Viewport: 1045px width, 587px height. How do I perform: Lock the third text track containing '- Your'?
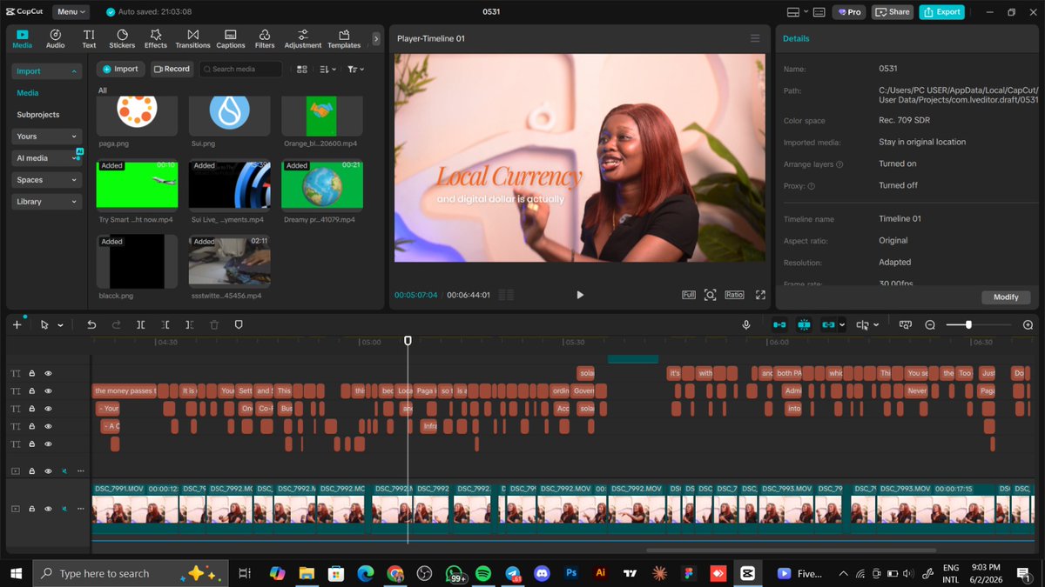[31, 409]
